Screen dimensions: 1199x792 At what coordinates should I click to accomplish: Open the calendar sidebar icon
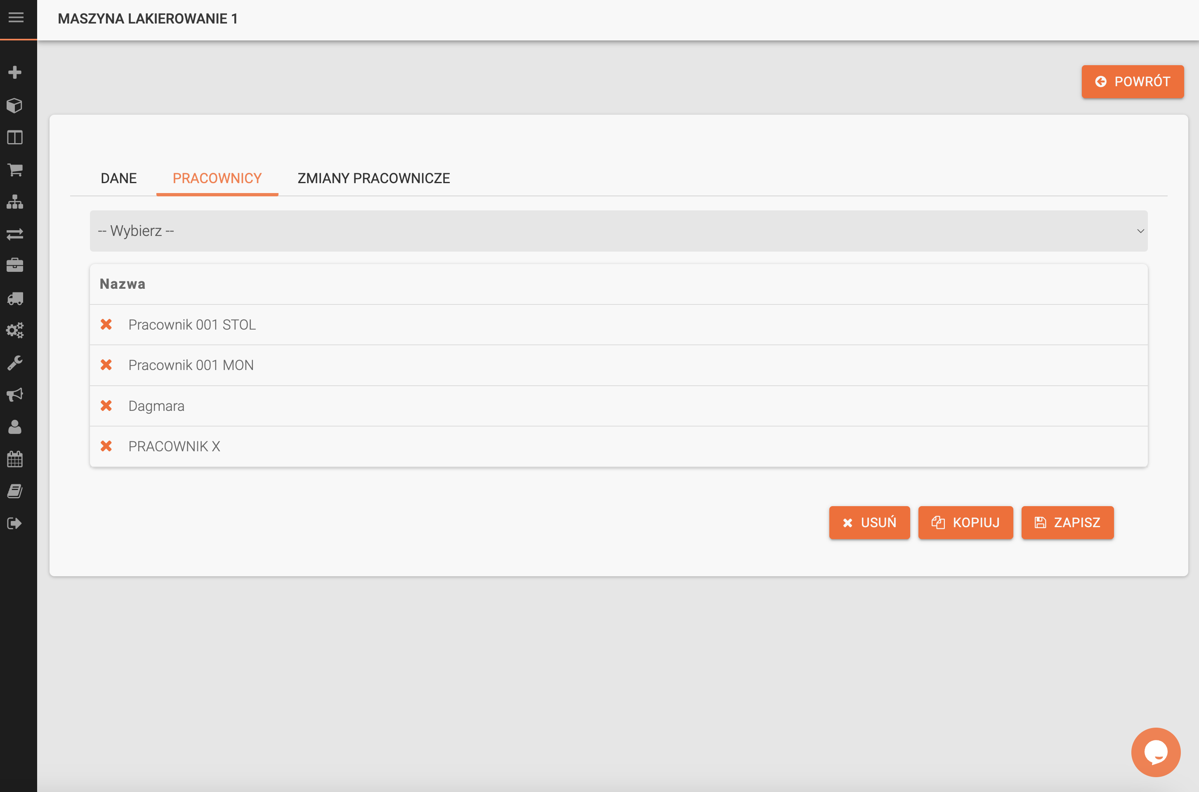[15, 459]
